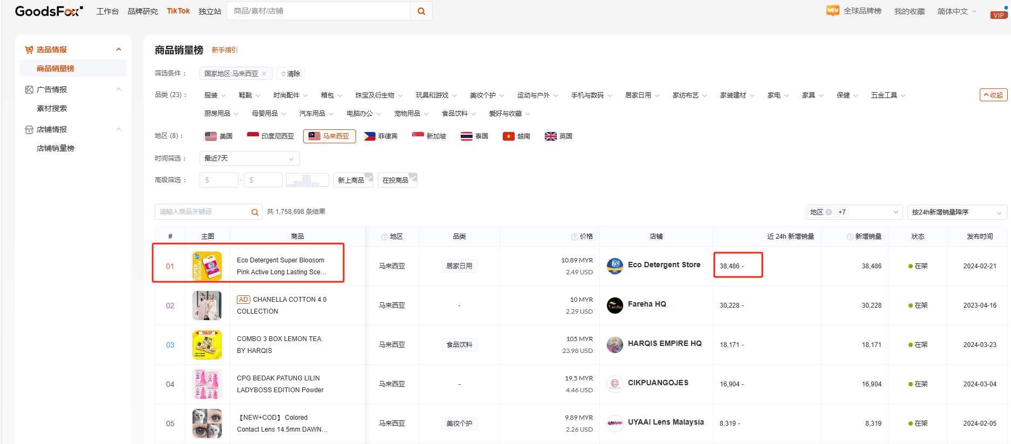Viewport: 1011px width, 444px height.
Task: Click UYAAI Lens Malaysia store logo
Action: click(615, 424)
